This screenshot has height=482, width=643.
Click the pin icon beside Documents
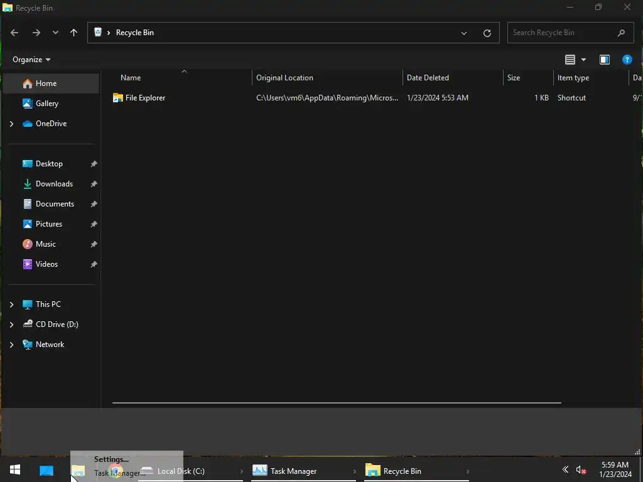(x=94, y=204)
